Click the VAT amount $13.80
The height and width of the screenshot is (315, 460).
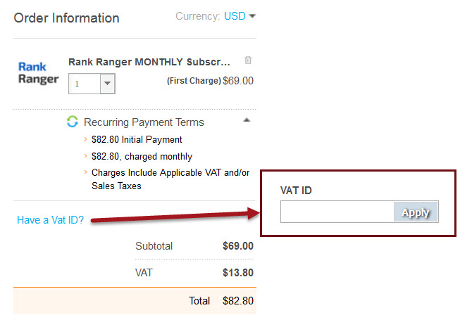click(238, 273)
